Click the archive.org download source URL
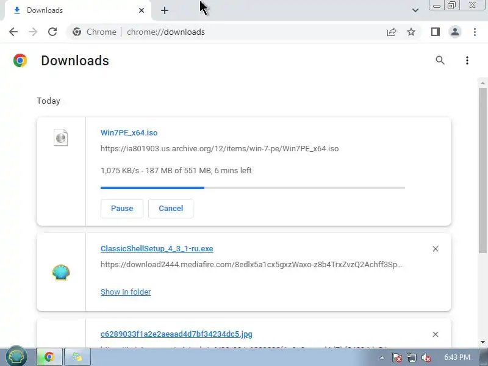This screenshot has width=488, height=366. pos(220,148)
